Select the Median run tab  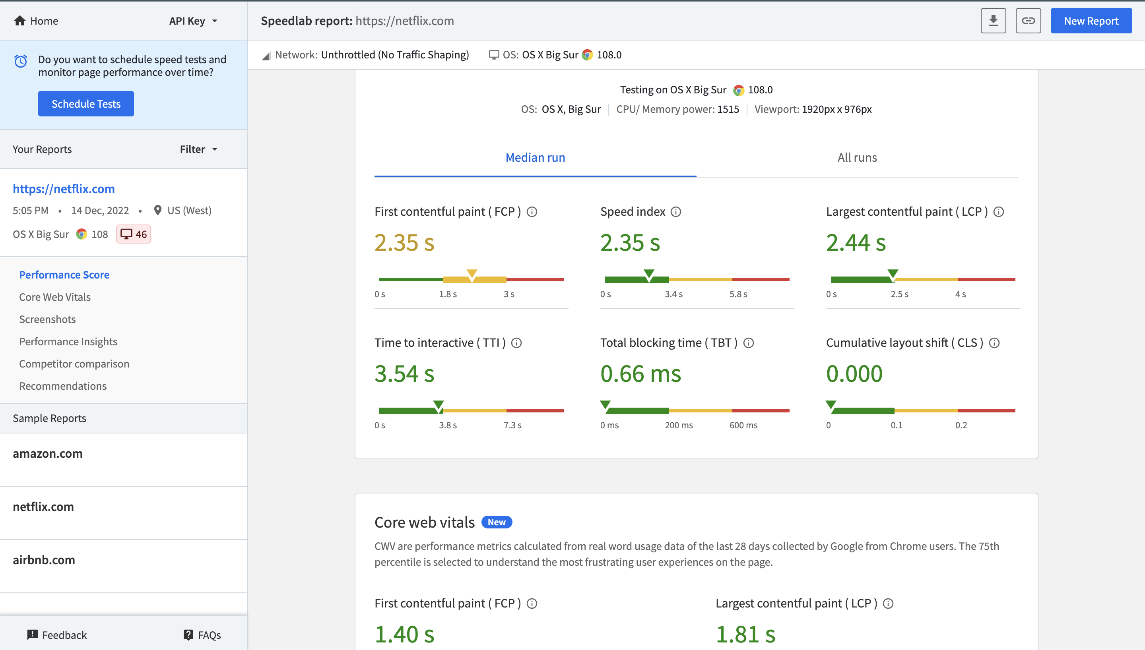[x=535, y=157]
